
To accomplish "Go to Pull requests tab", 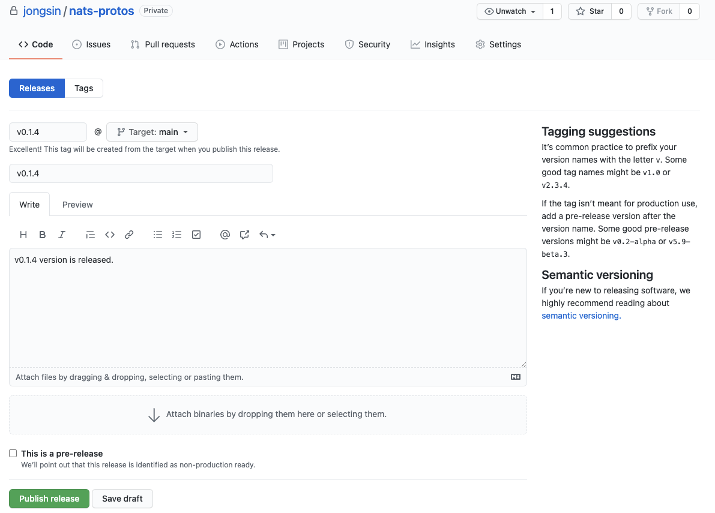I will point(163,44).
